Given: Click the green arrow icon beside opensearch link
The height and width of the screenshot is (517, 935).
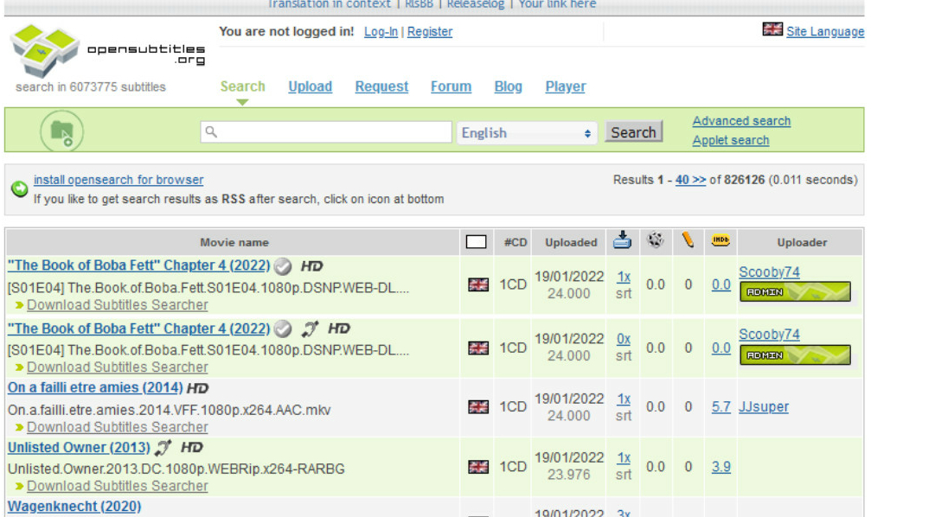Looking at the screenshot, I should pyautogui.click(x=19, y=189).
